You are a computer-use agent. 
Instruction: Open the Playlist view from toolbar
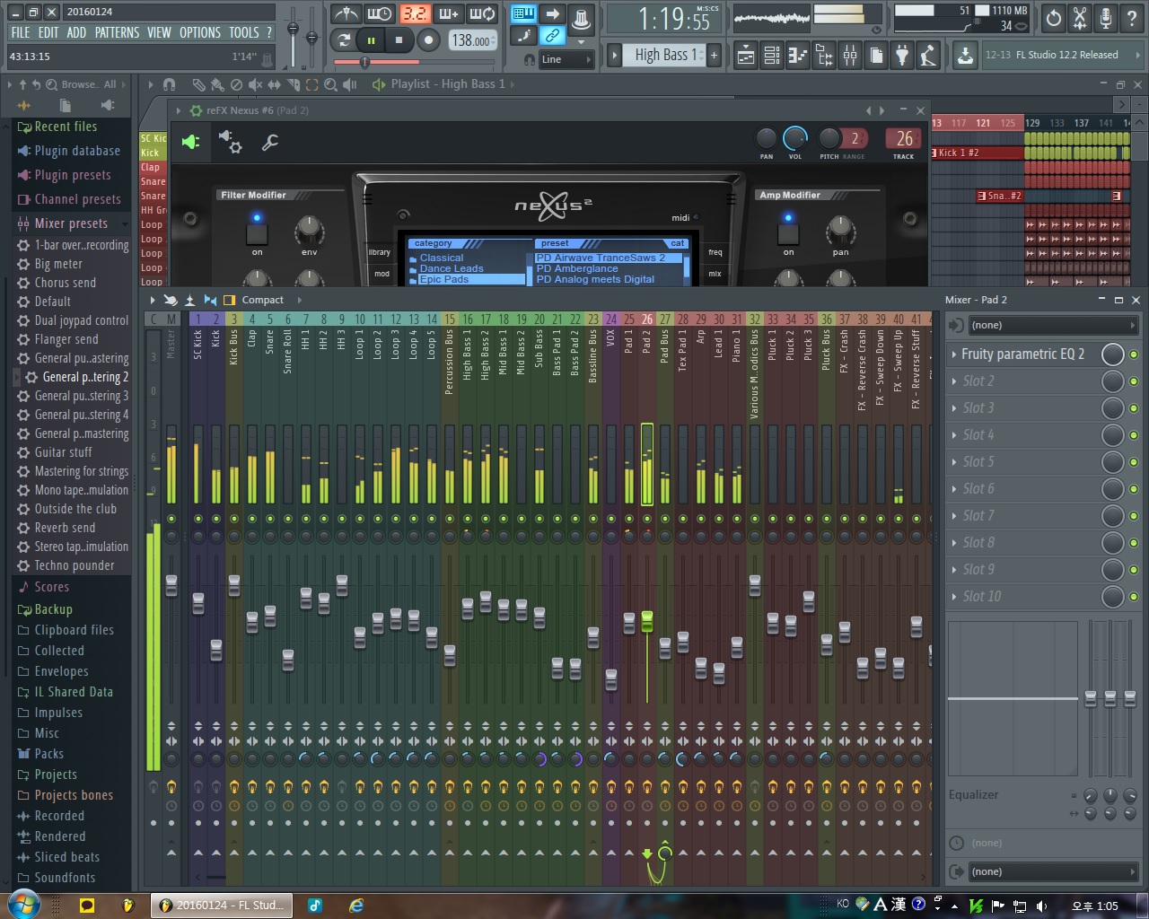(x=746, y=56)
